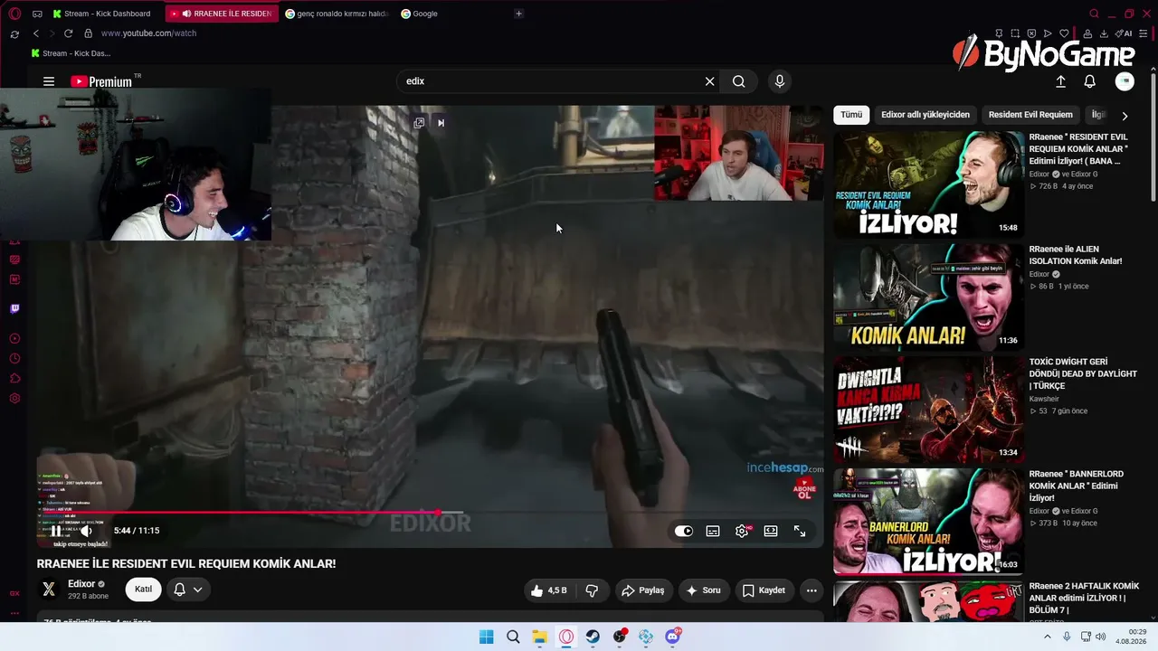Run search with the magnifier button
This screenshot has height=651, width=1158.
[739, 81]
